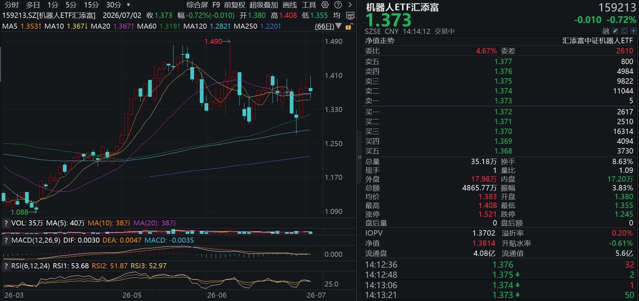639x301 pixels.
Task: Toggle the 均 average line display
Action: (x=336, y=16)
